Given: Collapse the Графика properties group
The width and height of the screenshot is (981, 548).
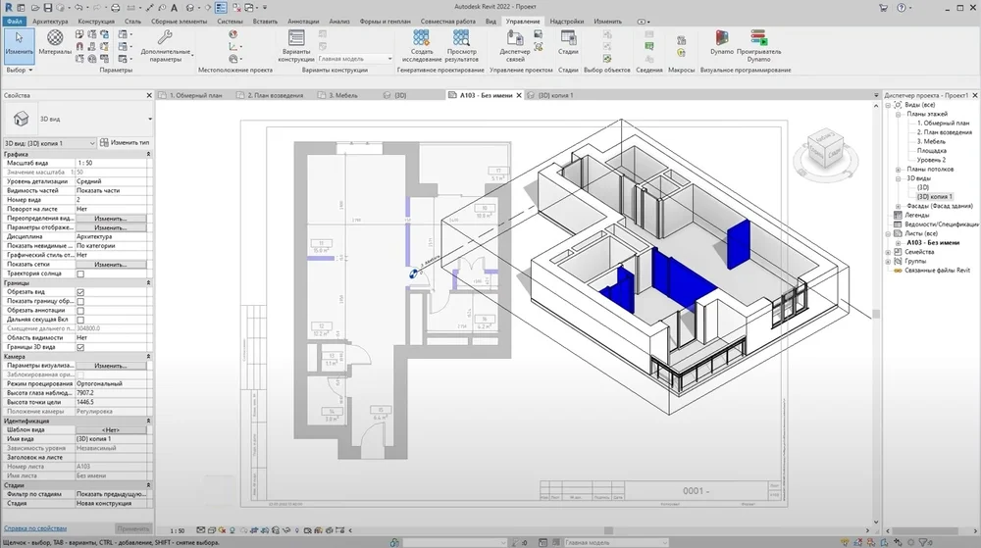Looking at the screenshot, I should click(x=148, y=154).
